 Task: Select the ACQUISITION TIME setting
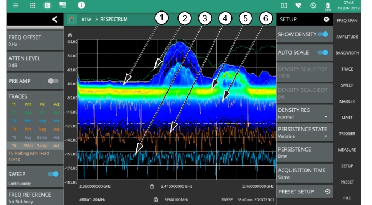[305, 174]
